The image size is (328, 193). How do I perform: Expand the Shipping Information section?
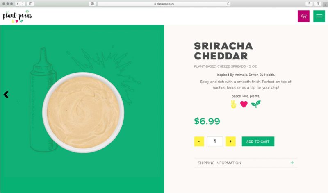click(246, 163)
